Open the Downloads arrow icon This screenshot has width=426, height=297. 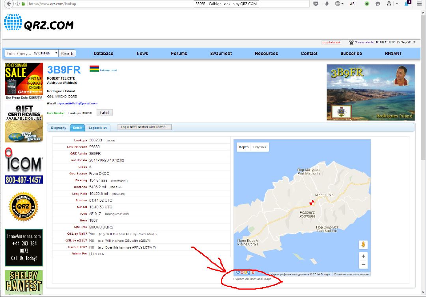(x=327, y=4)
